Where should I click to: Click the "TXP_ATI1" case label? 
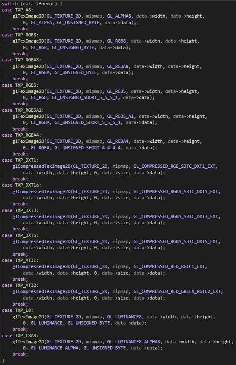point(26,261)
